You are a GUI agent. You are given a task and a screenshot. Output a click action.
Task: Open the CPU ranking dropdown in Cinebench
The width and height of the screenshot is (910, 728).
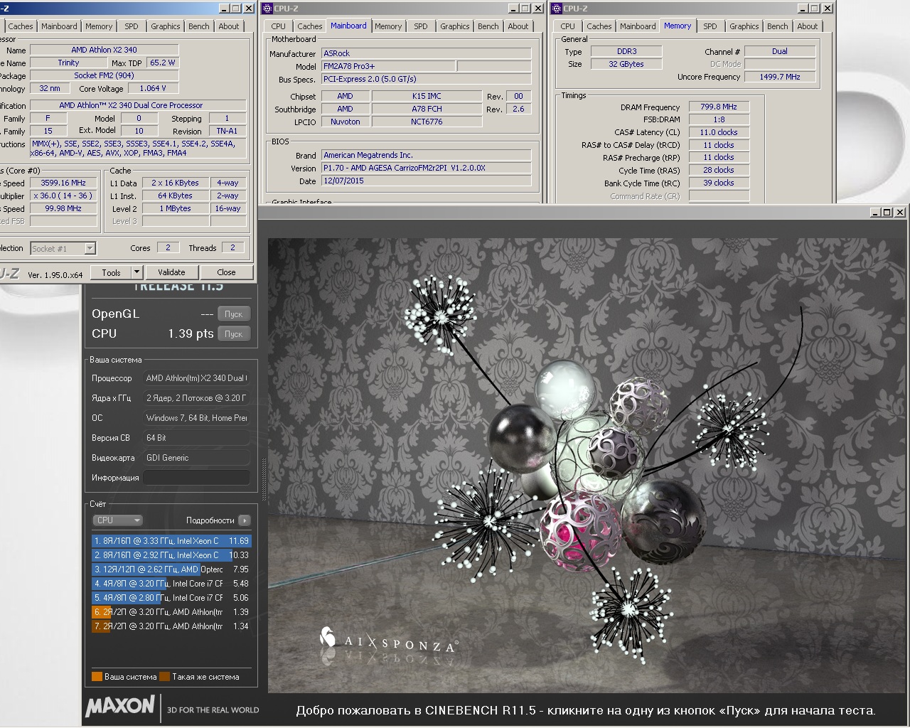click(117, 520)
